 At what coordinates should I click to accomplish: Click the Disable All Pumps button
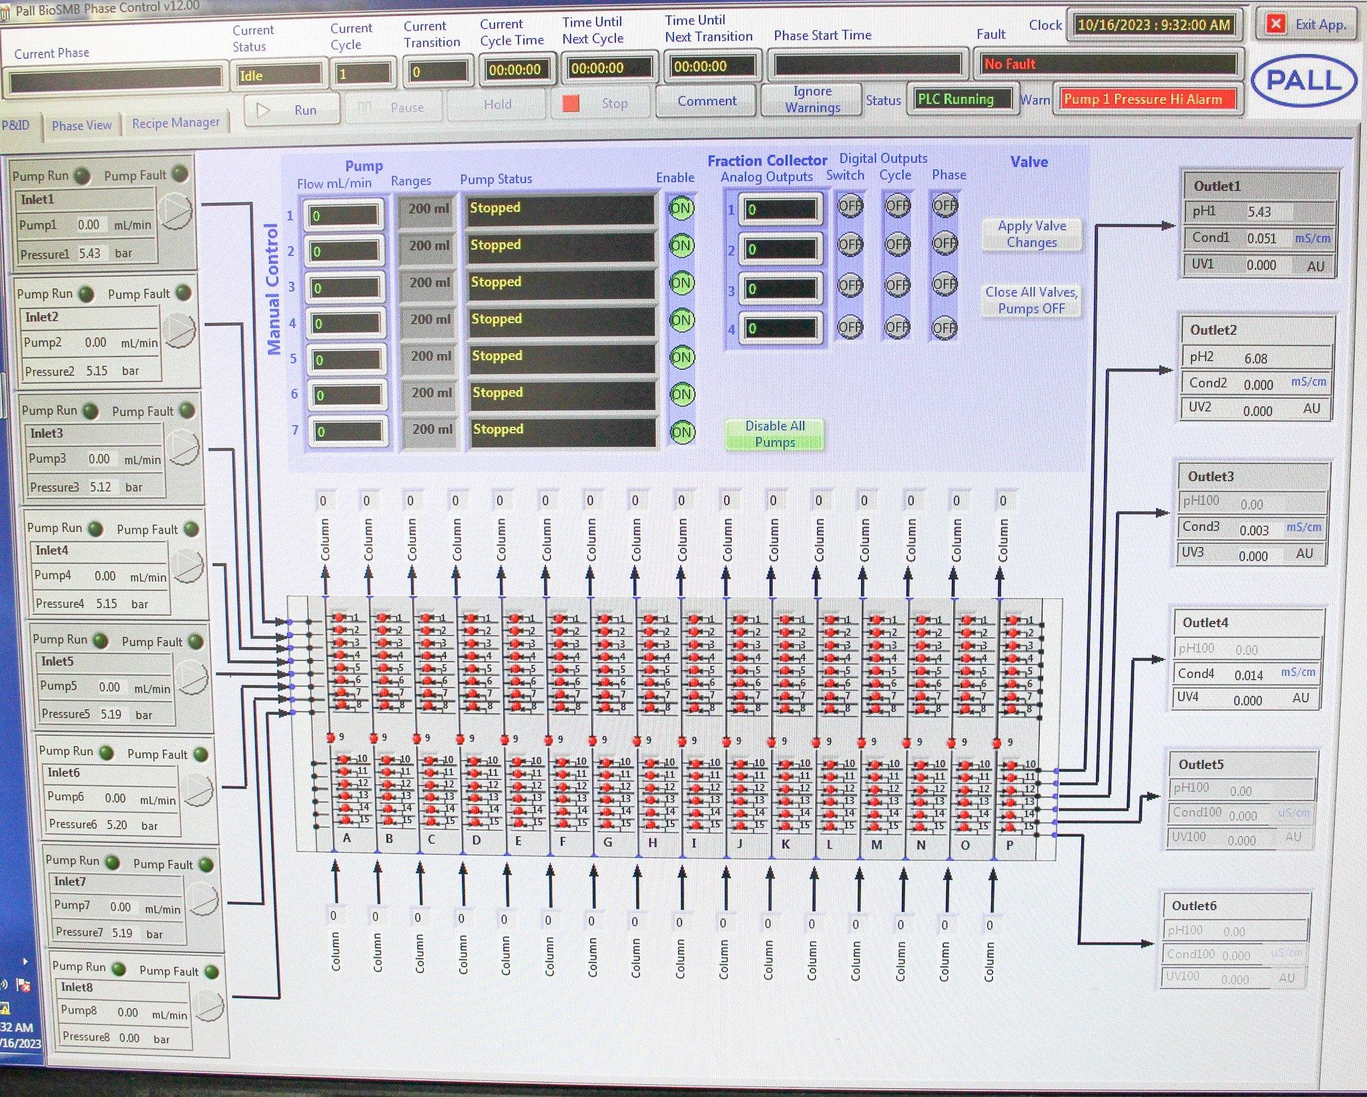pyautogui.click(x=775, y=434)
